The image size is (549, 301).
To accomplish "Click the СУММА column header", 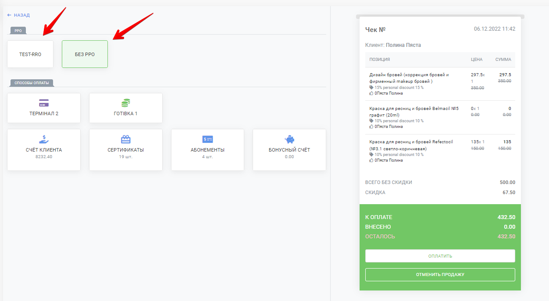I will click(503, 60).
